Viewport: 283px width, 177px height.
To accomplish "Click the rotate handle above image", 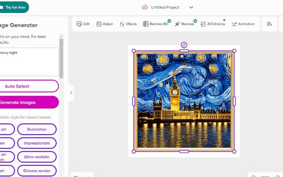I will pyautogui.click(x=184, y=45).
